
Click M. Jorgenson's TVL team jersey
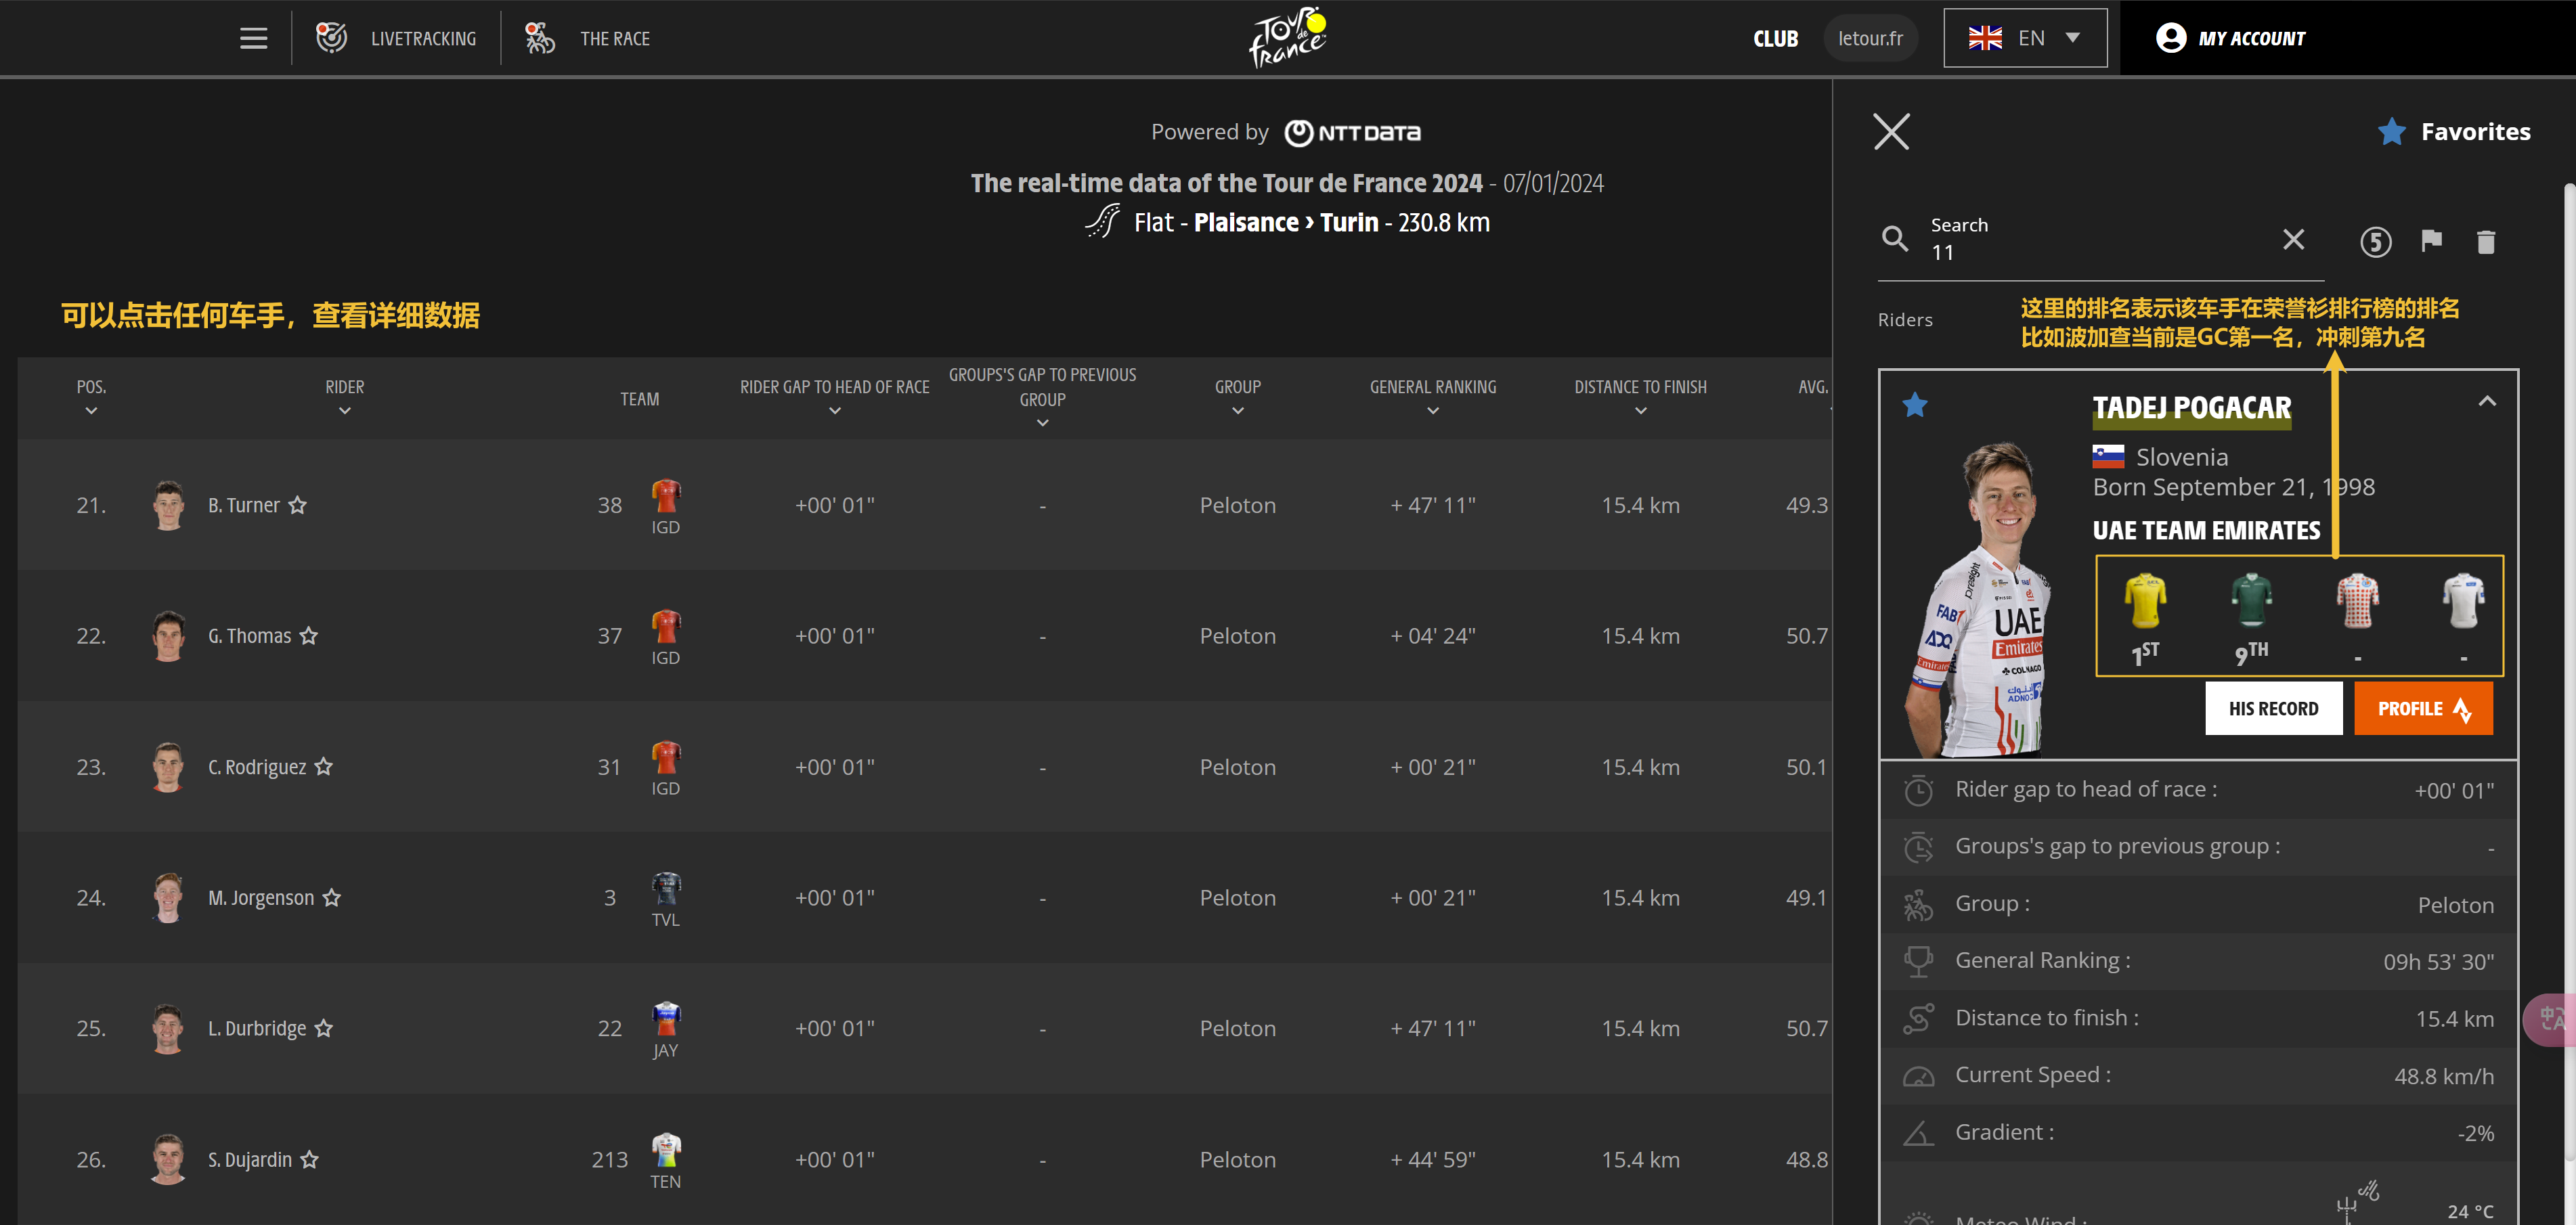tap(666, 888)
